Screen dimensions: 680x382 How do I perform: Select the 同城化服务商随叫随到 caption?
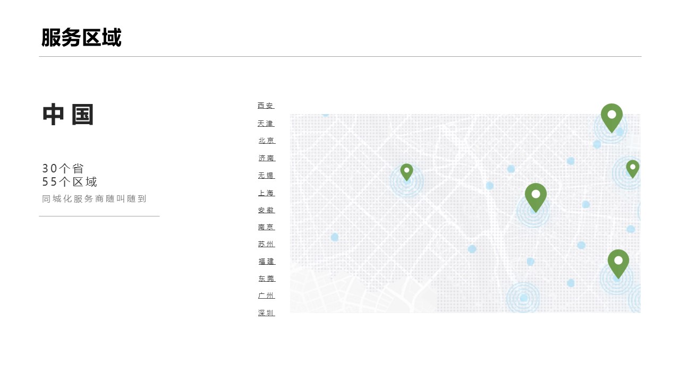(x=94, y=199)
